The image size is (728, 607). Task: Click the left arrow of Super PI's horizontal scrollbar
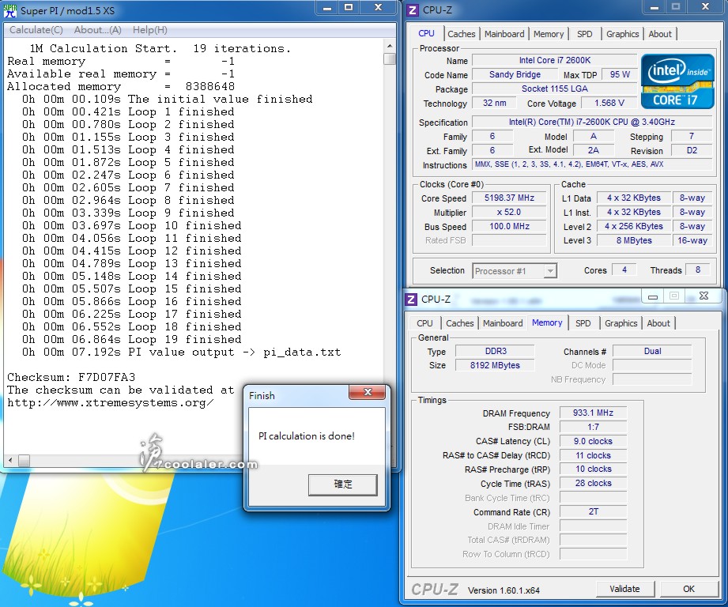10,460
